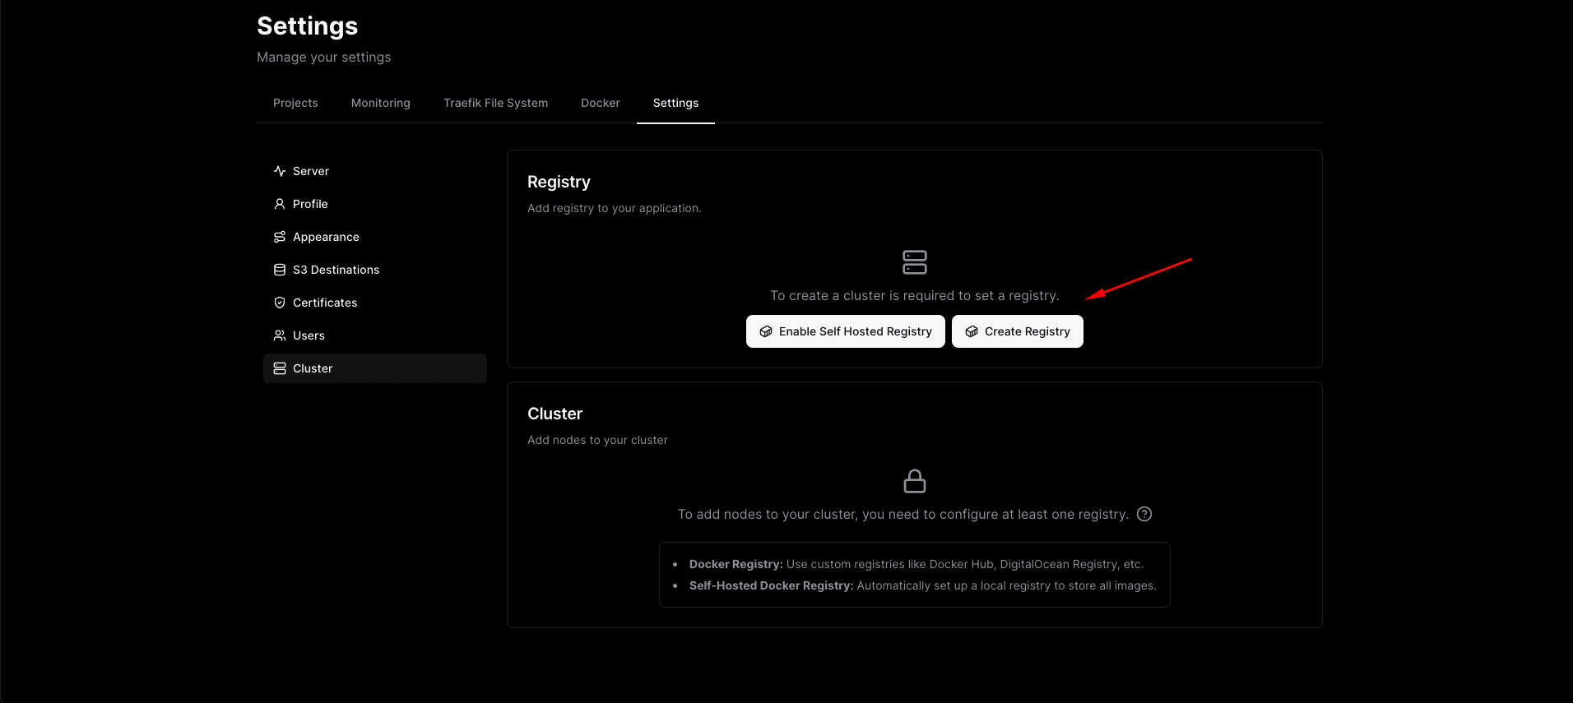Image resolution: width=1573 pixels, height=703 pixels.
Task: Open Profile settings in sidebar
Action: point(375,204)
